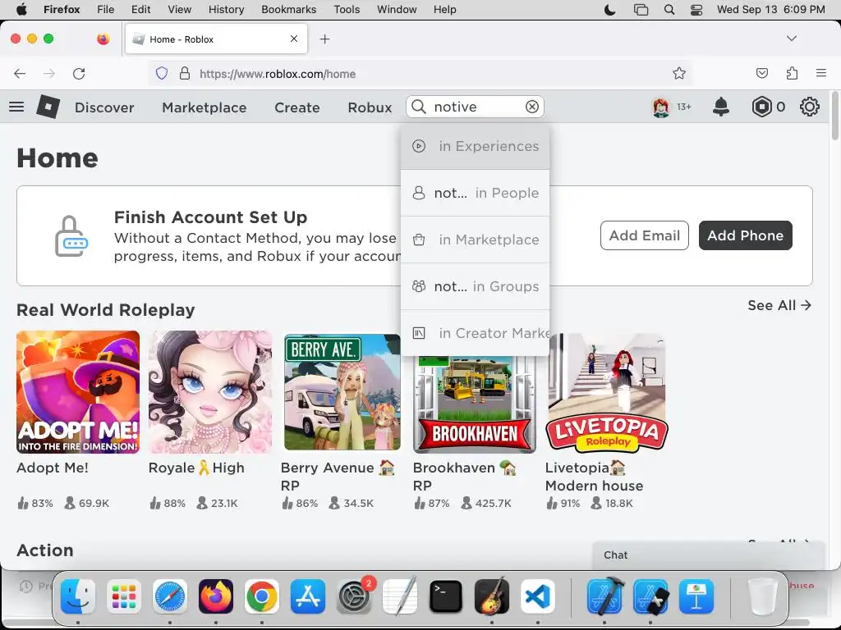Open the Brookhaven RP thumbnail

click(475, 404)
